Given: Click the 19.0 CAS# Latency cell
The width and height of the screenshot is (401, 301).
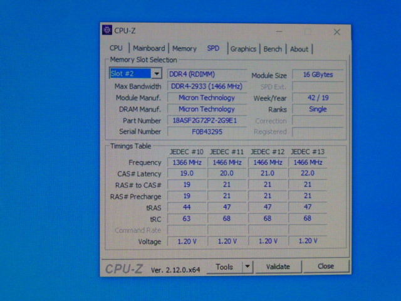Looking at the screenshot, I should pyautogui.click(x=187, y=174).
